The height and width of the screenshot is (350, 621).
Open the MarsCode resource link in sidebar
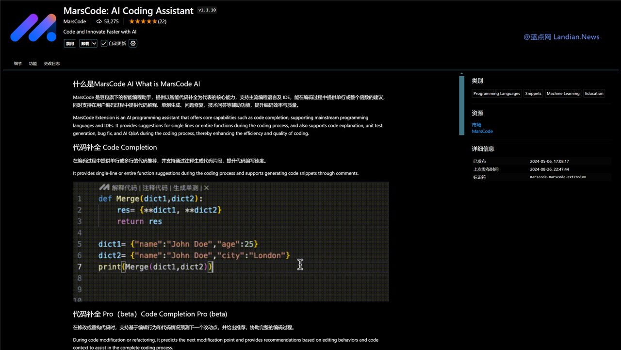(x=482, y=131)
